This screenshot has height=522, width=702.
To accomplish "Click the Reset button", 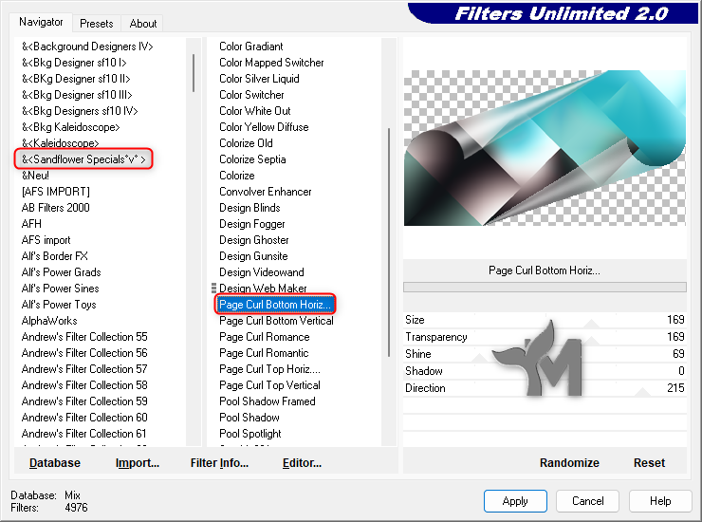I will (649, 463).
